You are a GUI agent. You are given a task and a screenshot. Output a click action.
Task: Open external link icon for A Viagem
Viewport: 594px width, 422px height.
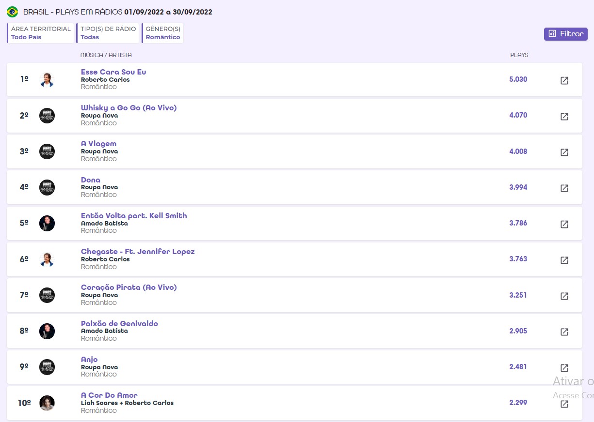click(x=564, y=152)
